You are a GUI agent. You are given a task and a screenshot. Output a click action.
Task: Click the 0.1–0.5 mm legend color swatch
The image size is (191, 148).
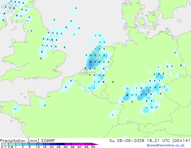[x=5, y=144]
